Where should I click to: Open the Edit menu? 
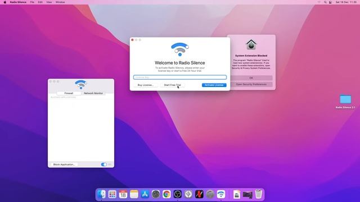point(40,2)
